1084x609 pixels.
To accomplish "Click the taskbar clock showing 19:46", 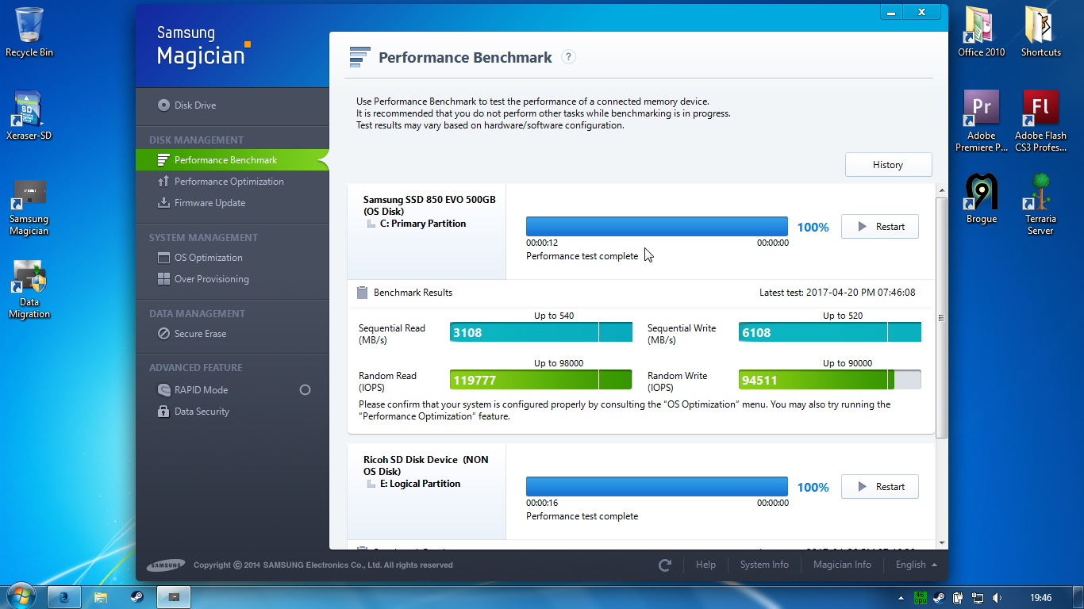I will coord(1040,598).
